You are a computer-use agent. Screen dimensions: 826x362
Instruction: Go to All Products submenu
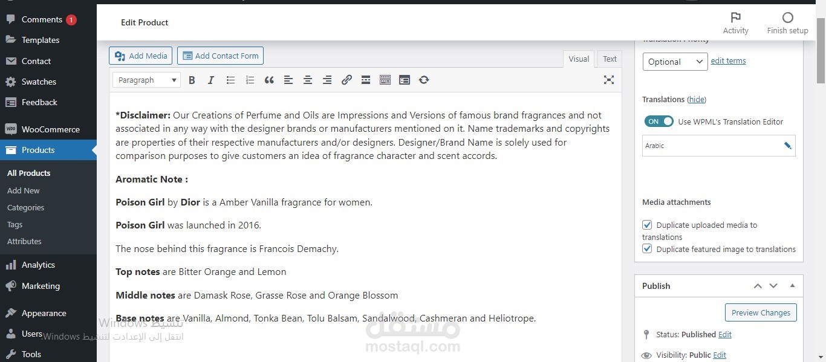[29, 173]
